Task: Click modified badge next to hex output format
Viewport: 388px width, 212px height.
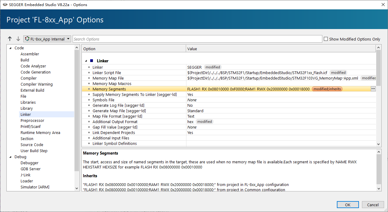Action: pos(204,122)
